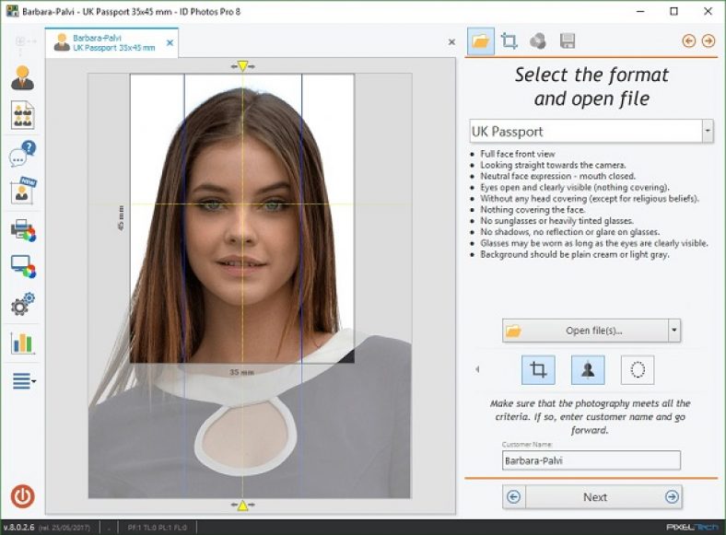The height and width of the screenshot is (535, 726).
Task: Select the Barbara-Palvi UK Passport tab
Action: [105, 42]
